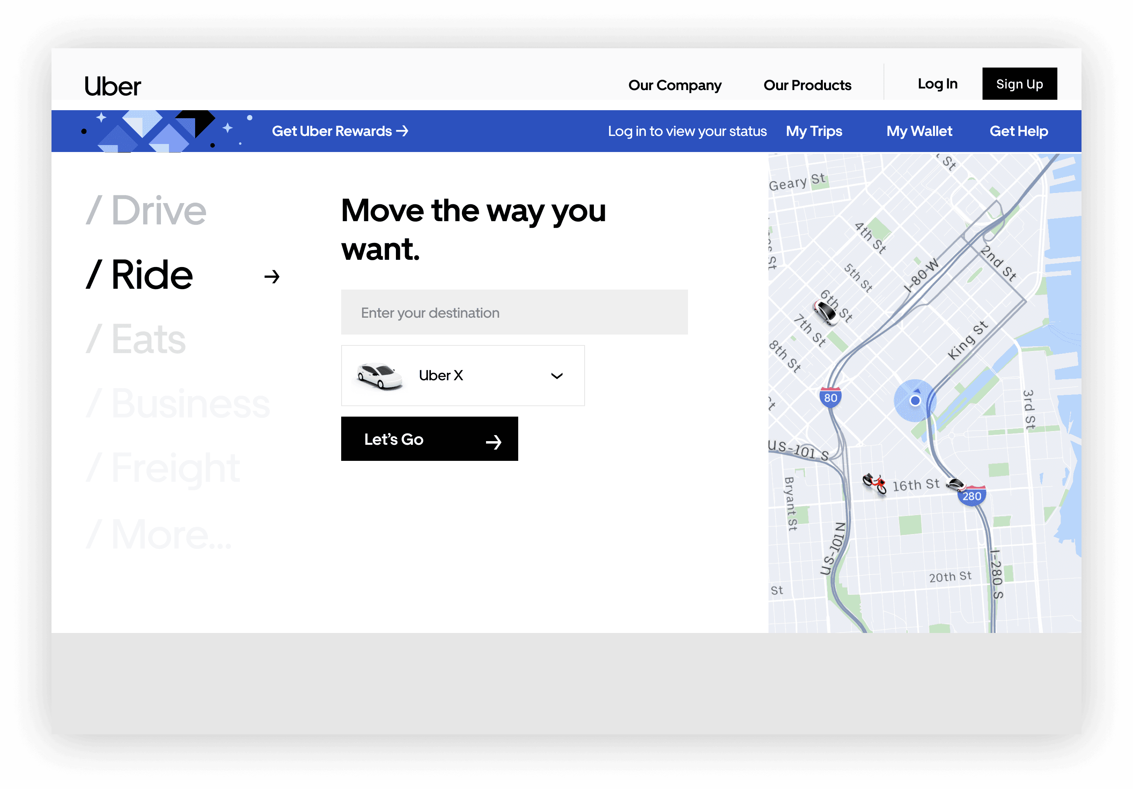Open the More... section
Image resolution: width=1133 pixels, height=789 pixels.
click(x=159, y=534)
